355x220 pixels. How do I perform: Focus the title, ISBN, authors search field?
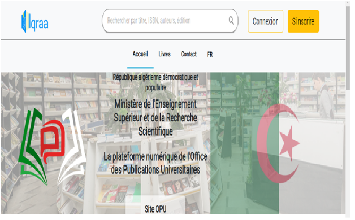170,21
